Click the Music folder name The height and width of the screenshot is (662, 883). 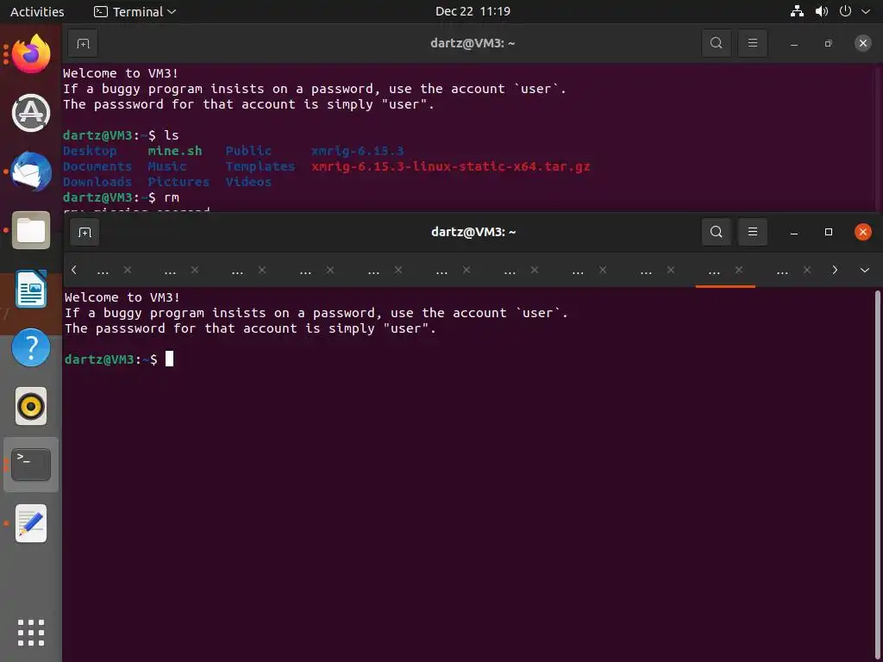(167, 166)
